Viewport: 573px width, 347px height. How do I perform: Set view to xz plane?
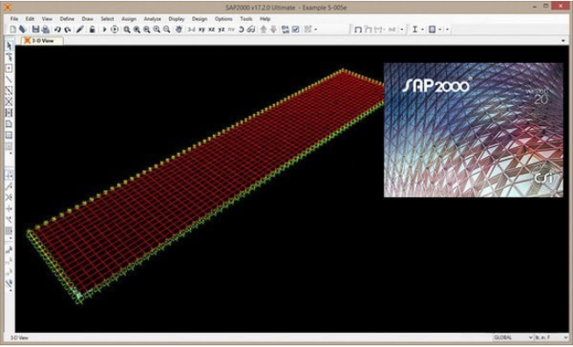coord(211,30)
